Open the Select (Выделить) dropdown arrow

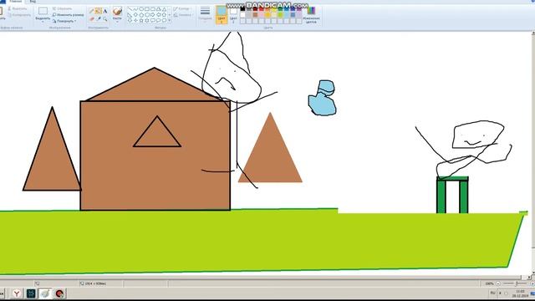coord(43,21)
